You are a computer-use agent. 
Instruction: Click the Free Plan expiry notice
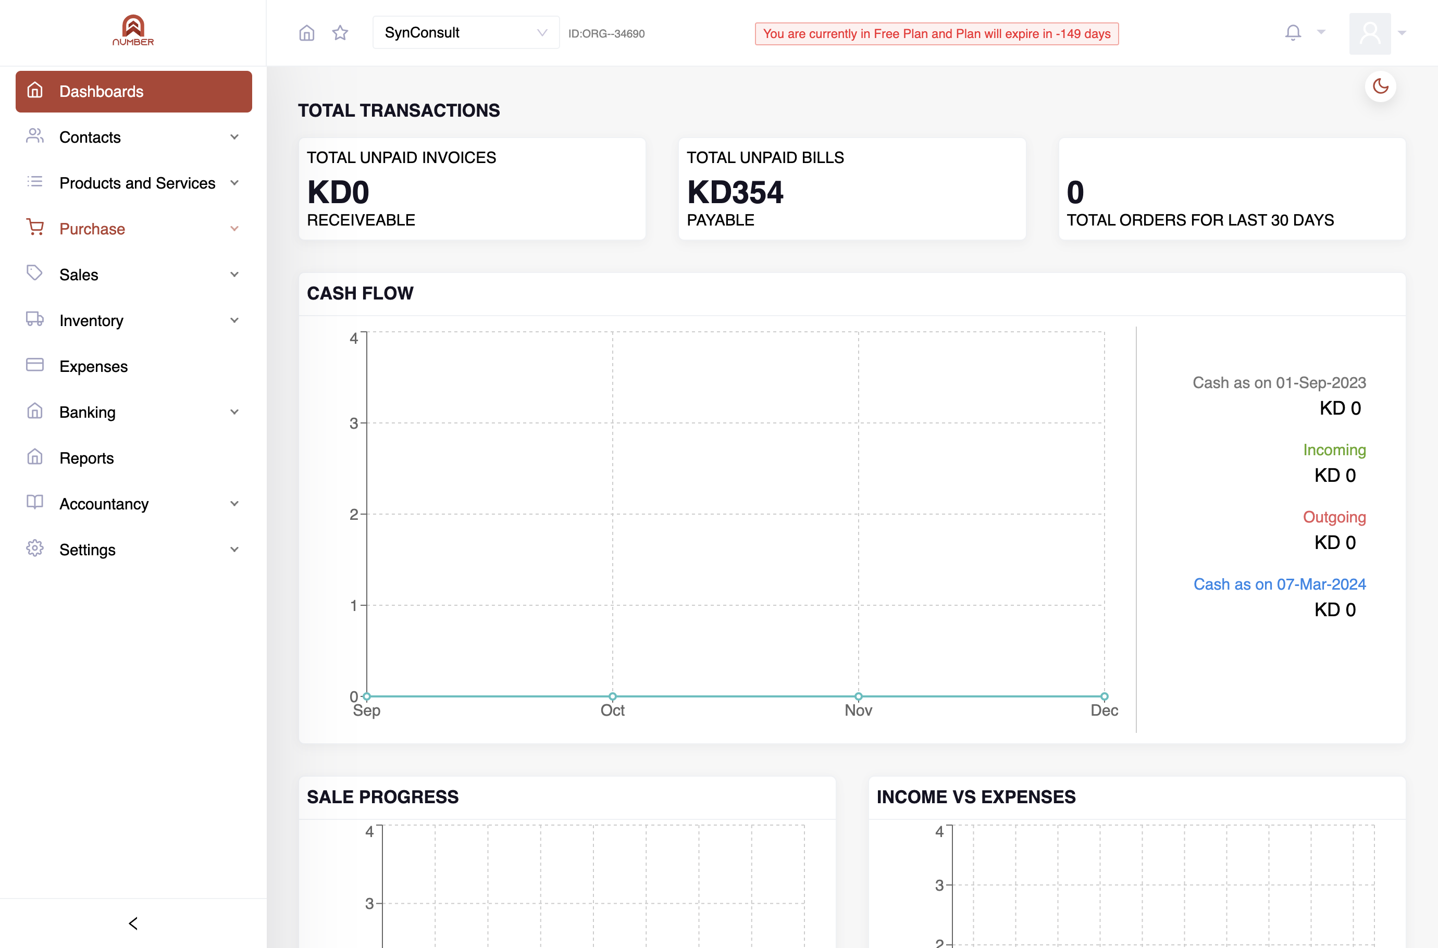tap(937, 34)
